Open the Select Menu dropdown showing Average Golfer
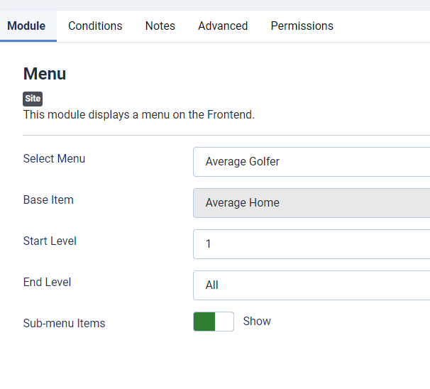The height and width of the screenshot is (389, 430). coord(312,162)
